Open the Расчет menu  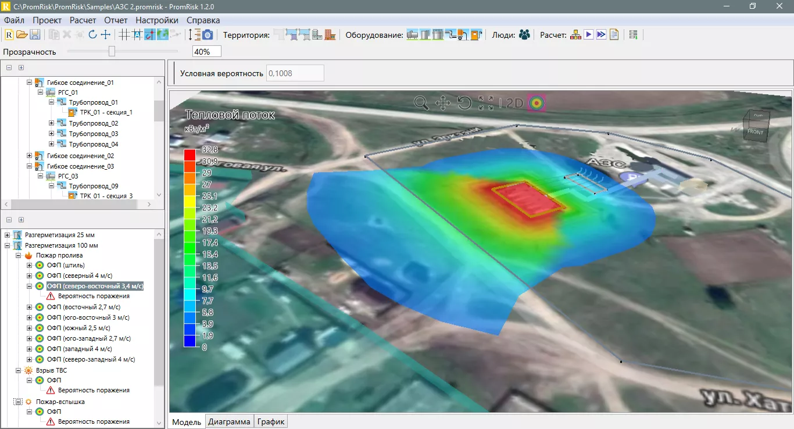click(83, 20)
